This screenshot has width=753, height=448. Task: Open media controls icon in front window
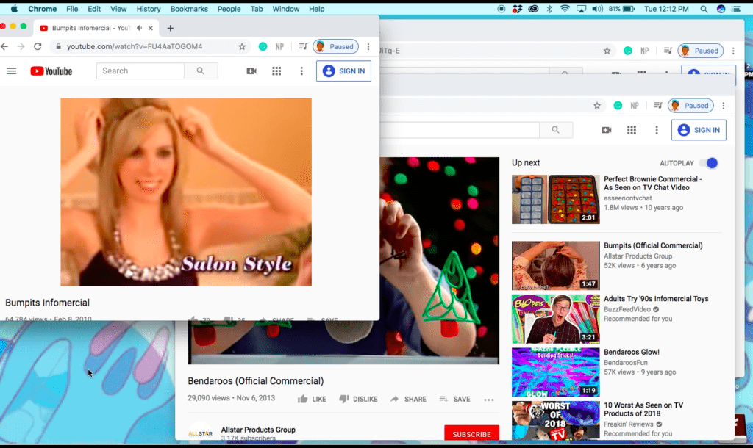click(x=303, y=46)
